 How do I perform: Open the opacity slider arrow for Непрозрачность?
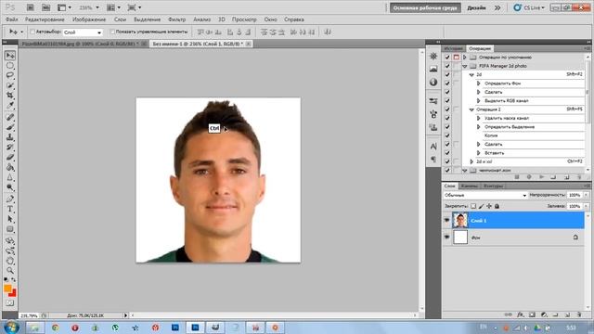point(587,195)
